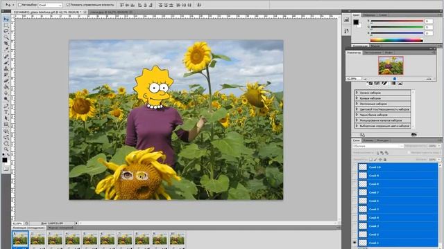
Task: Select the Eraser tool
Action: 6,81
